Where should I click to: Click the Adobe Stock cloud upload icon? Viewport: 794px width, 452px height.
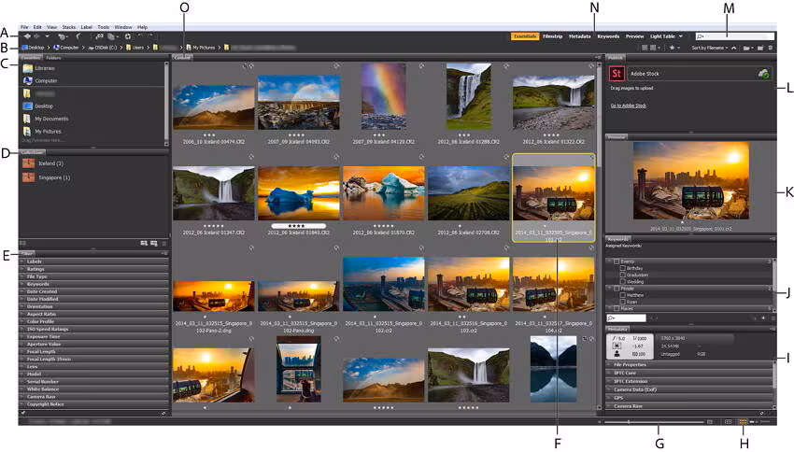coord(763,74)
